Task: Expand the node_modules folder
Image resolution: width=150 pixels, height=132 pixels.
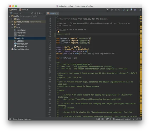Action: point(12,22)
